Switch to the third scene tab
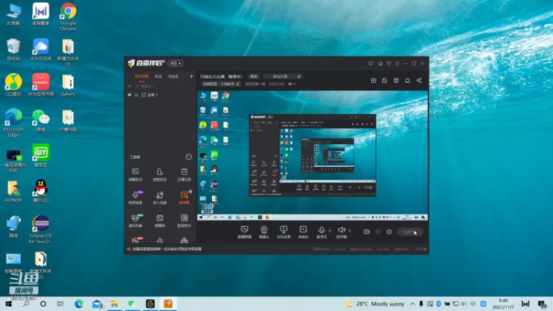Viewport: 553px width, 311px height. (x=173, y=76)
